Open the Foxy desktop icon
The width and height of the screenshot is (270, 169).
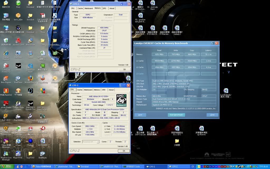point(18,4)
